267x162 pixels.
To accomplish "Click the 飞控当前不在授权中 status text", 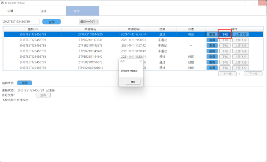I will coord(15,100).
